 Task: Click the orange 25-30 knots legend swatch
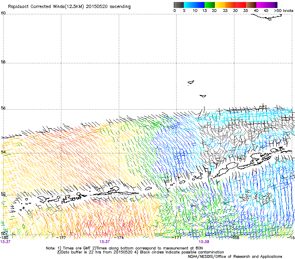pyautogui.click(x=230, y=5)
